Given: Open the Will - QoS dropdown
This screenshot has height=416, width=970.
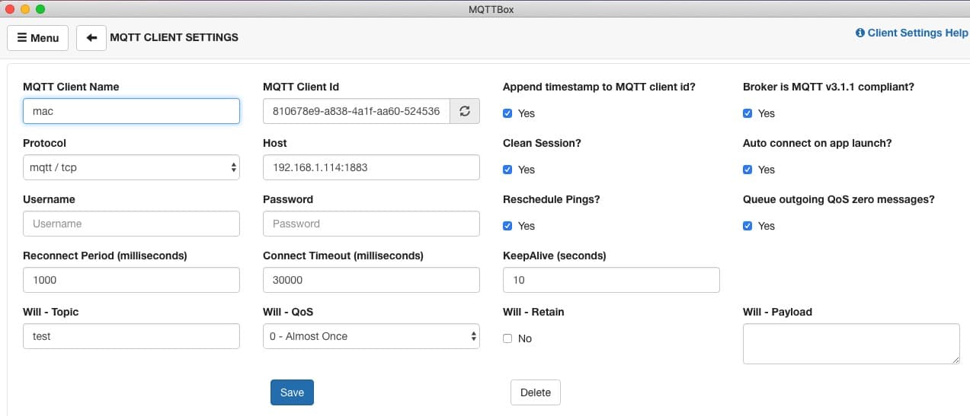Looking at the screenshot, I should (x=371, y=336).
